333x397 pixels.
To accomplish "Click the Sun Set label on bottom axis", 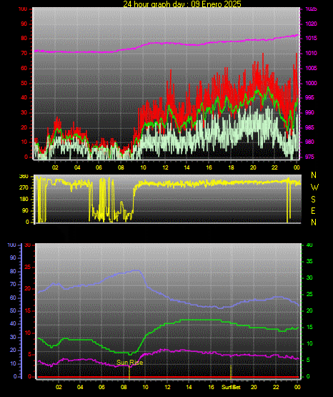I will tap(231, 387).
